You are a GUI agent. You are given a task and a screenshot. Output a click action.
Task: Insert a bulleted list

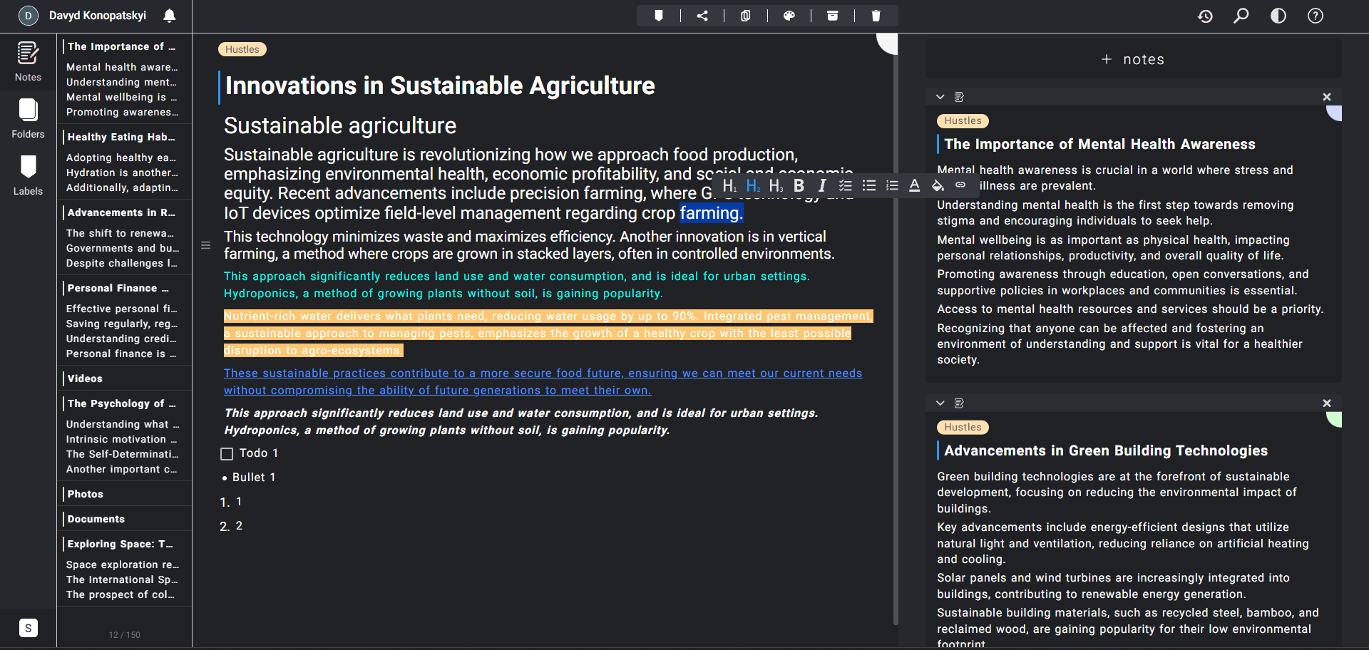869,186
